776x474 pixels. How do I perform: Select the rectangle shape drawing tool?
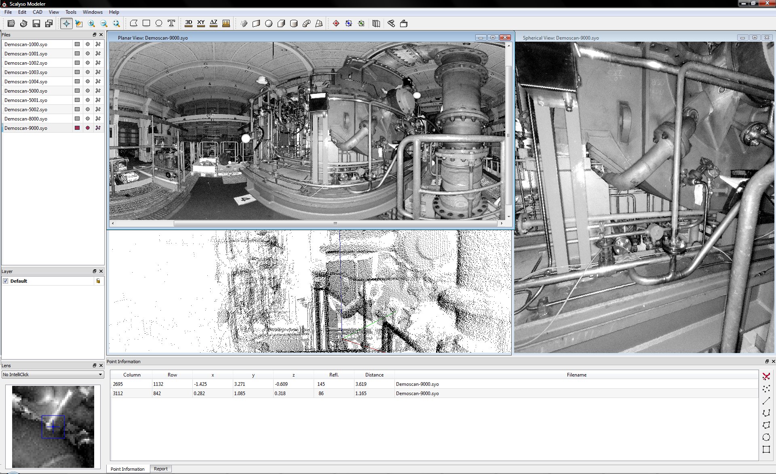tap(146, 23)
